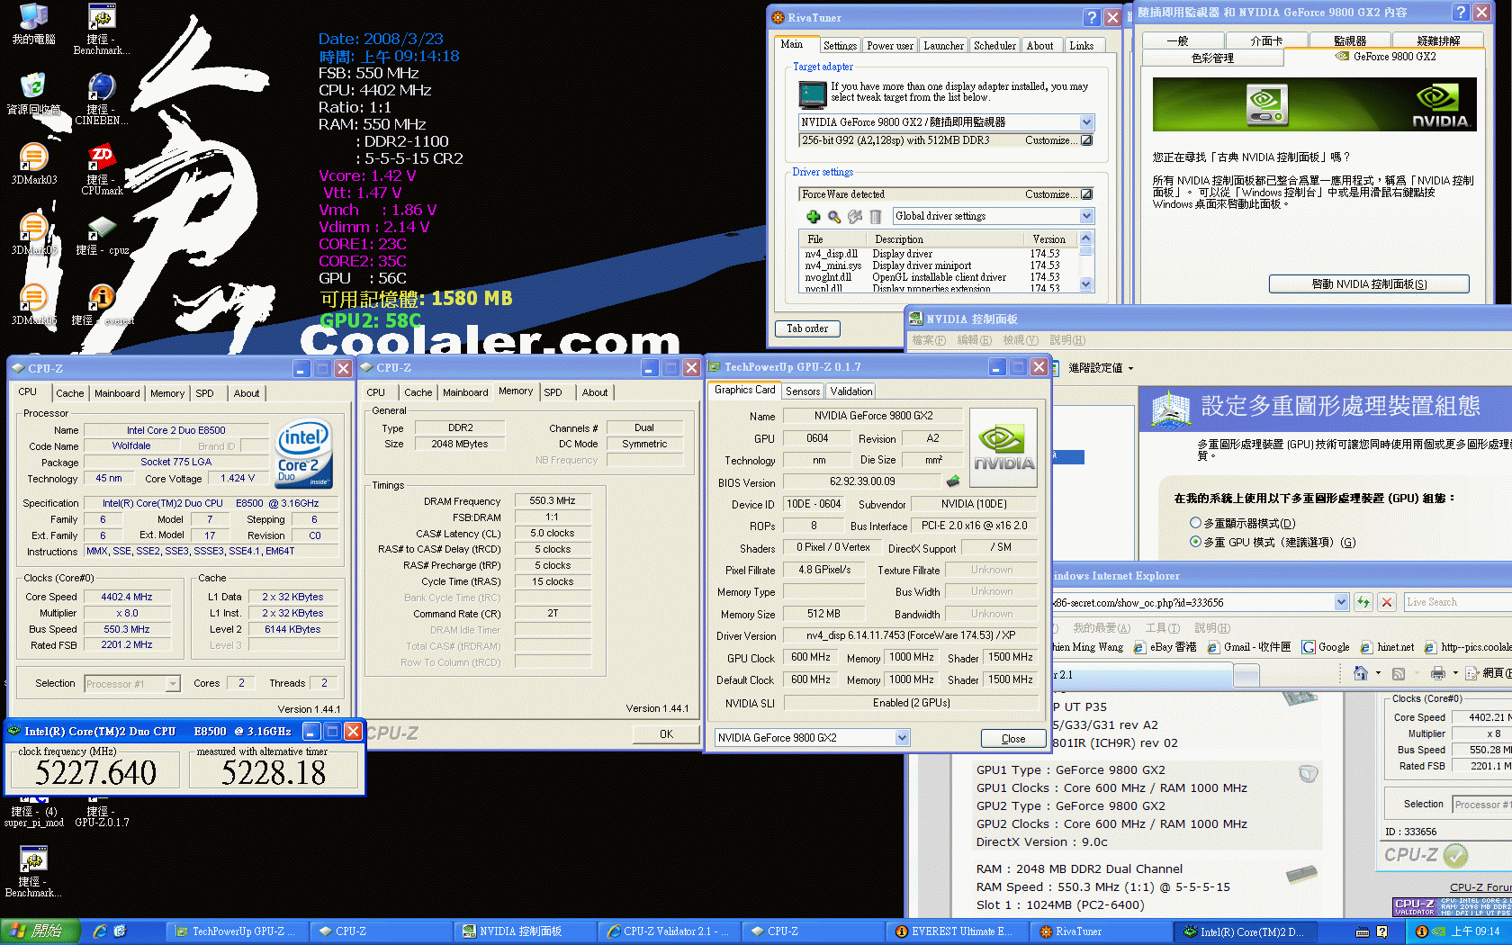The height and width of the screenshot is (945, 1512).
Task: Open the Processor #1 selection dropdown in CPU-Z
Action: pyautogui.click(x=173, y=684)
